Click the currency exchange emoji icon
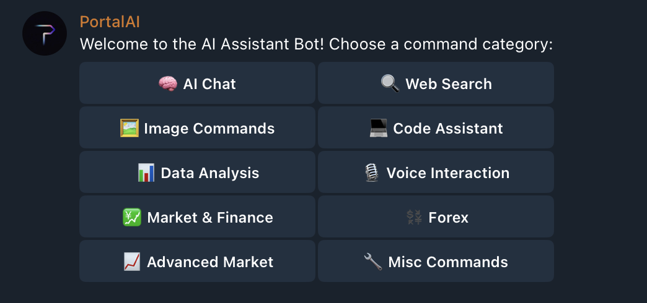This screenshot has width=647, height=303. click(414, 217)
